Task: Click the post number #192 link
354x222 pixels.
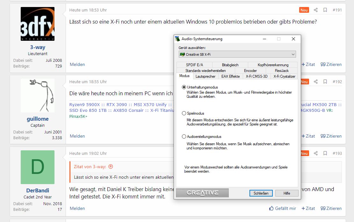Action: click(x=337, y=82)
